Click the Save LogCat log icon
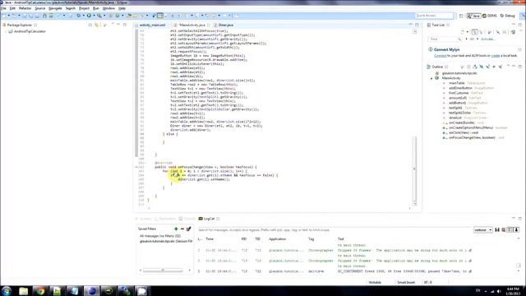This screenshot has width=526, height=296. pyautogui.click(x=497, y=230)
